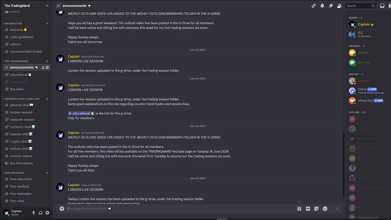Collapse the INFORMATION category
This screenshot has height=220, width=391.
[x=13, y=24]
